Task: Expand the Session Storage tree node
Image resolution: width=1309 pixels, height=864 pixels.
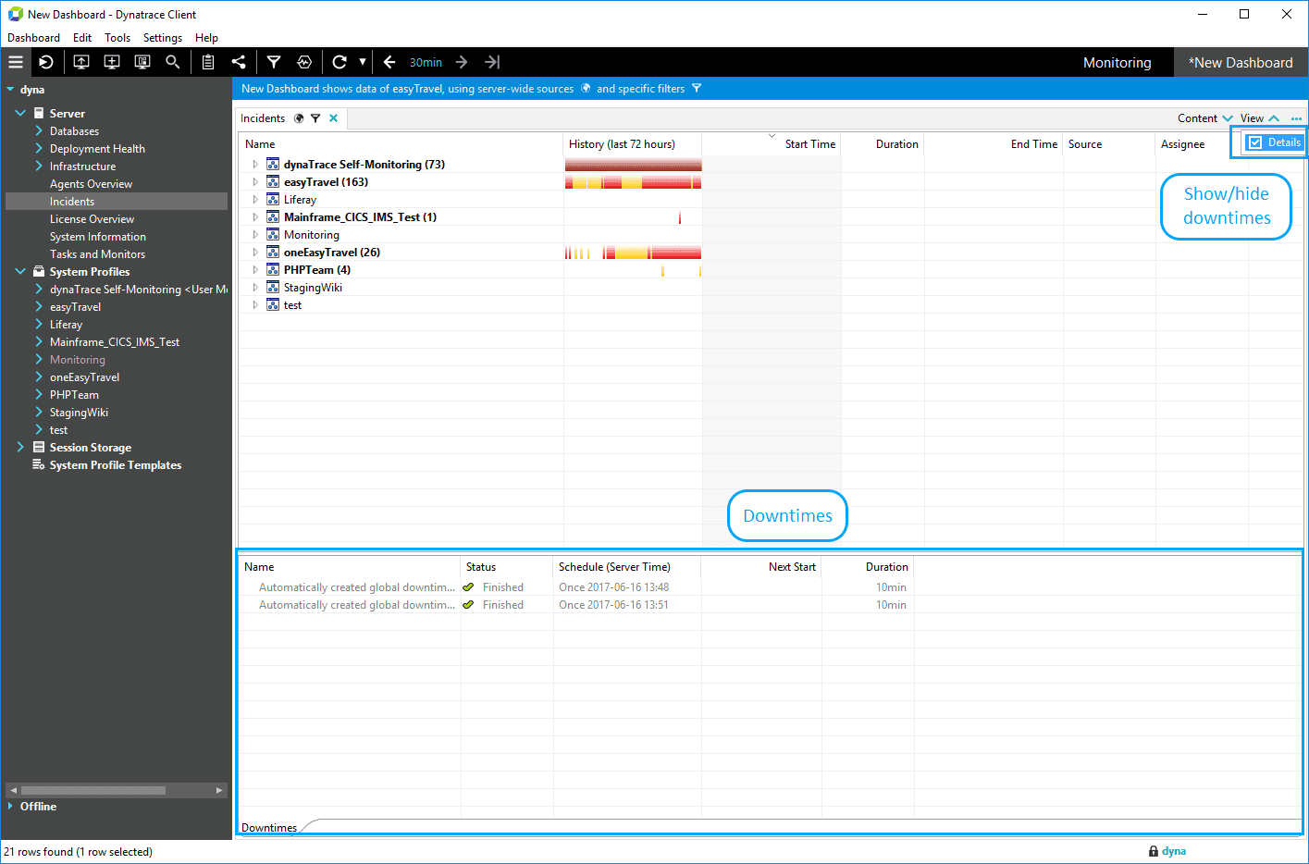Action: point(20,447)
